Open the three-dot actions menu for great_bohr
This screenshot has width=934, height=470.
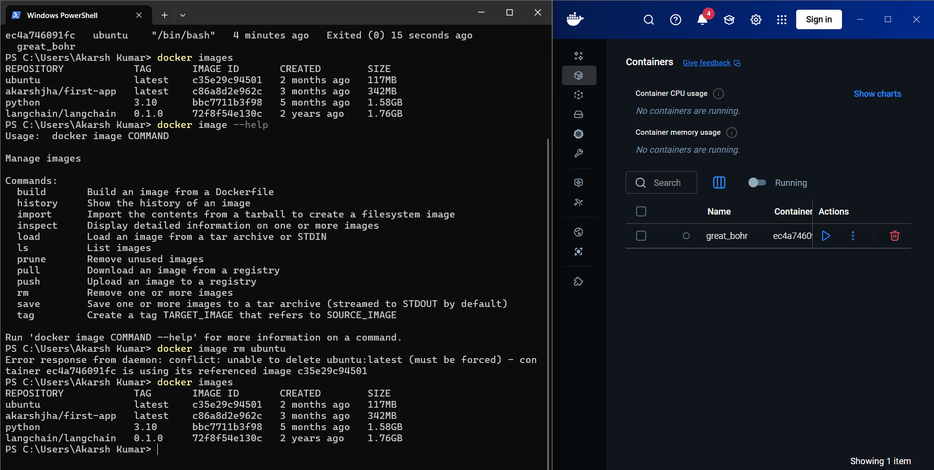pyautogui.click(x=853, y=235)
